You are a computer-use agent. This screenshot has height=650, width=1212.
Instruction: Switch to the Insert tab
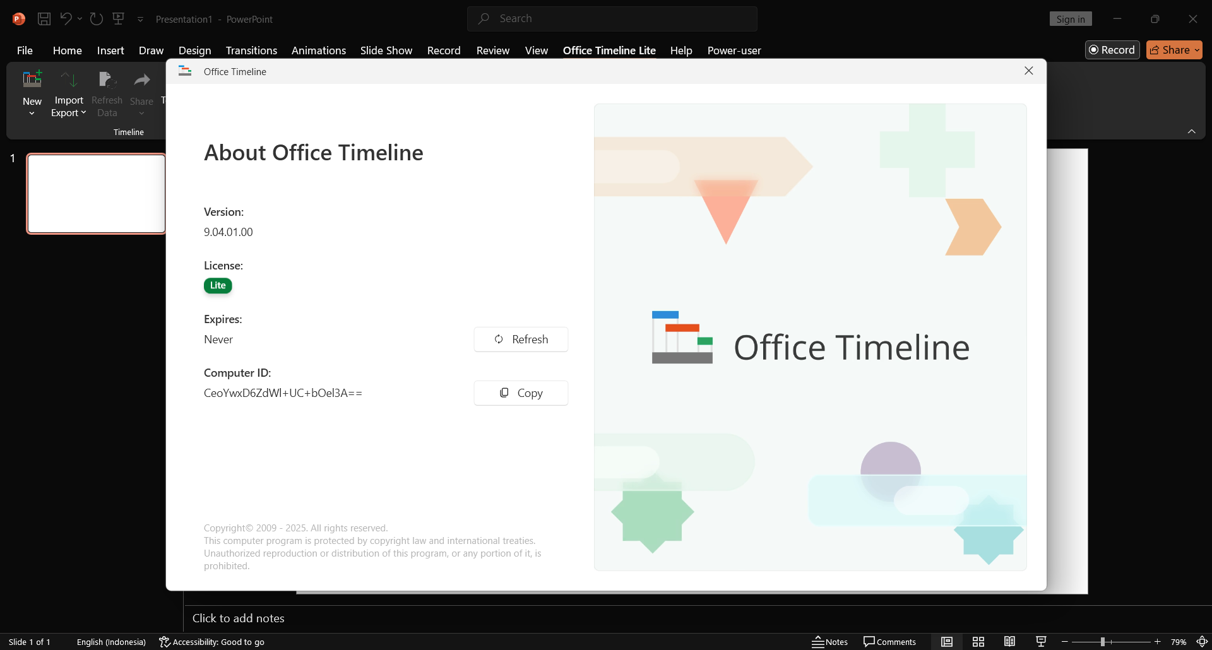110,50
